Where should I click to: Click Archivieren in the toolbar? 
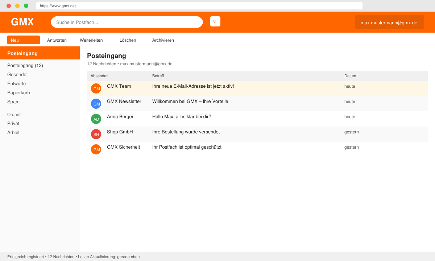(x=163, y=40)
